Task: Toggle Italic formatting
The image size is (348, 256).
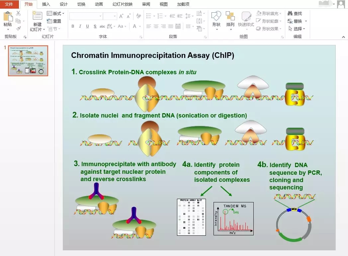Action: [80, 26]
